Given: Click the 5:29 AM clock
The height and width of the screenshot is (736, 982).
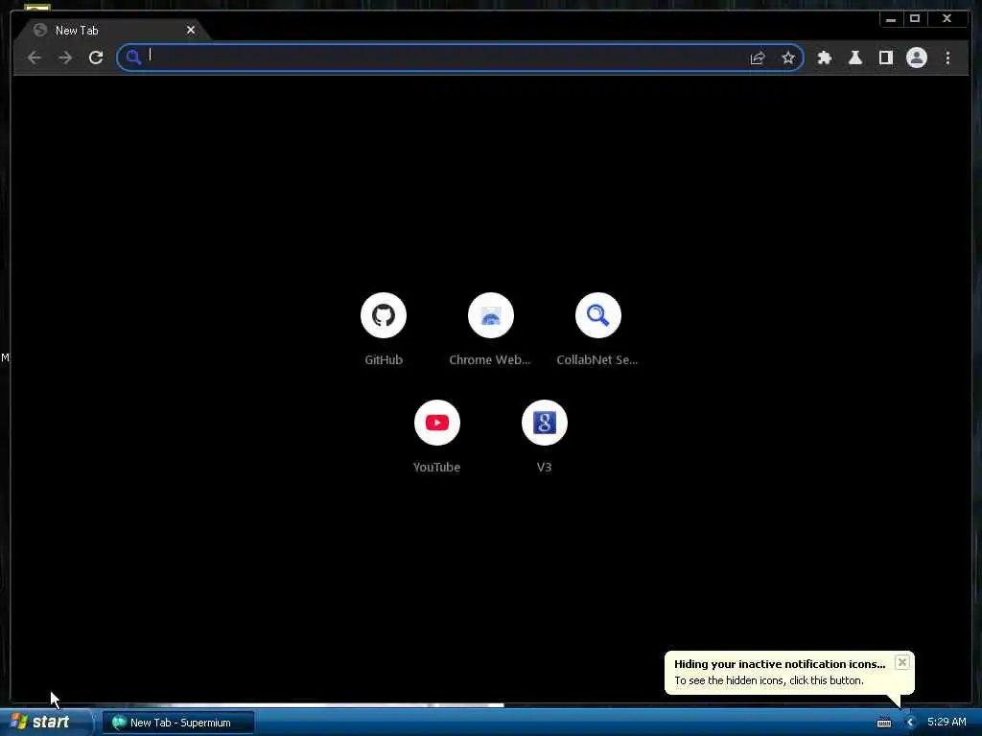Looking at the screenshot, I should [947, 722].
